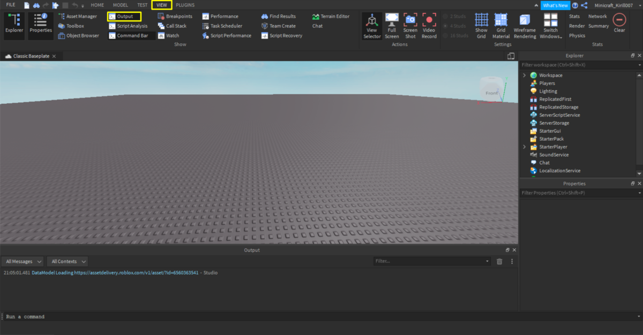Select the 2 Studs radio option
This screenshot has width=643, height=335.
[x=455, y=16]
